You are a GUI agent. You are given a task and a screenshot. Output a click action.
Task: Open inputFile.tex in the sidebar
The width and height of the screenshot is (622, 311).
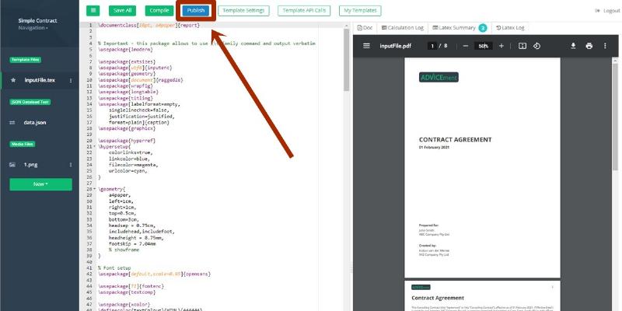click(40, 80)
